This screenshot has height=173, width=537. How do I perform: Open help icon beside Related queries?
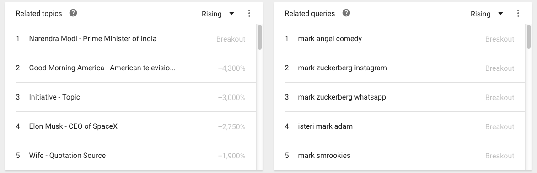346,13
